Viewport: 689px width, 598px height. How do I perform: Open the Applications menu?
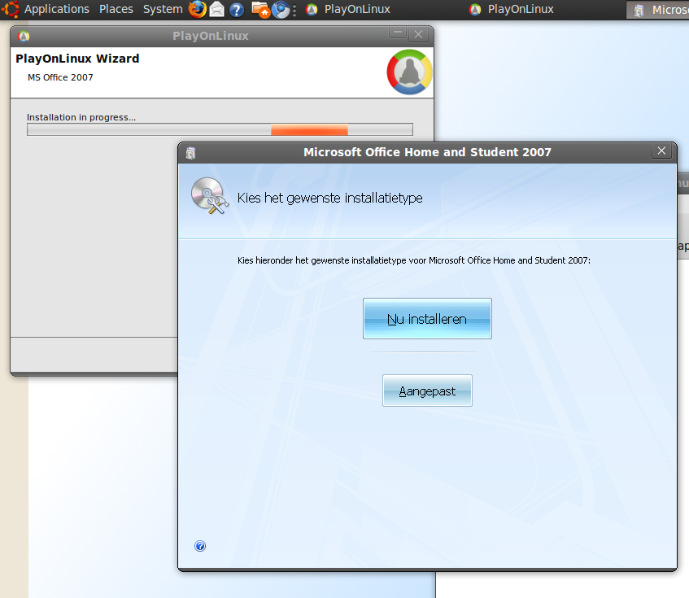click(x=57, y=9)
